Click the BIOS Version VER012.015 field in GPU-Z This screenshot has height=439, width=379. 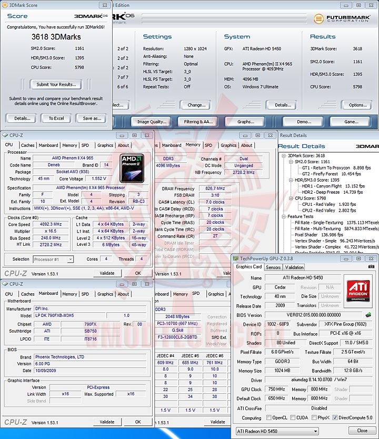314,315
